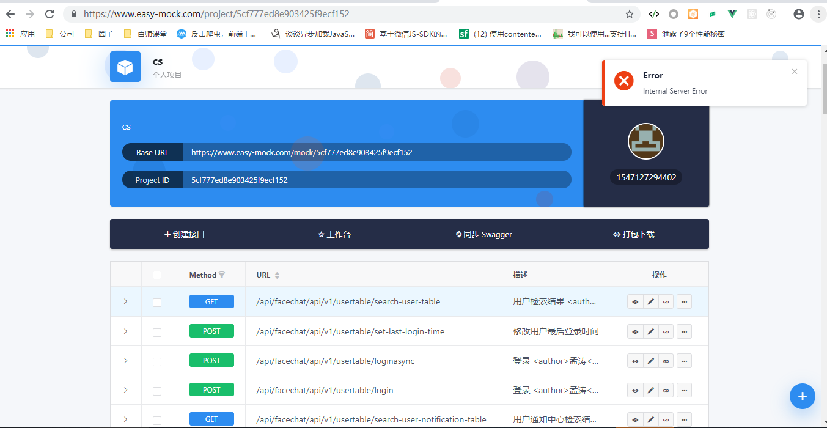The width and height of the screenshot is (827, 428).
Task: Switch to the 工作台 tab
Action: pyautogui.click(x=334, y=234)
